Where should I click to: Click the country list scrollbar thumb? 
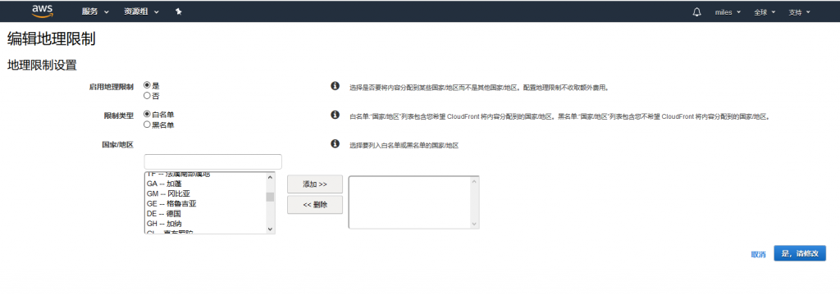tap(270, 197)
